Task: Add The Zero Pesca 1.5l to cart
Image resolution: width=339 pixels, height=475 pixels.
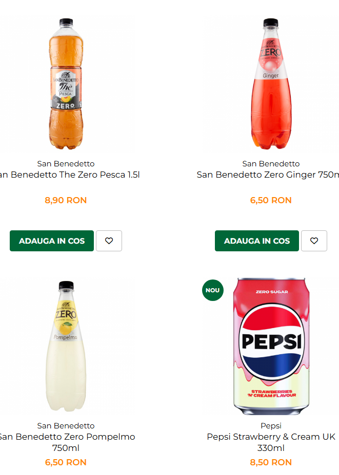Action: [x=52, y=241]
